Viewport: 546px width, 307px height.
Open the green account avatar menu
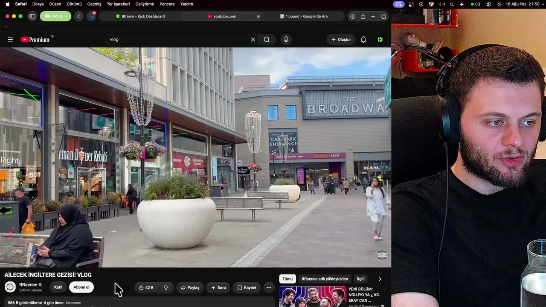pos(380,40)
